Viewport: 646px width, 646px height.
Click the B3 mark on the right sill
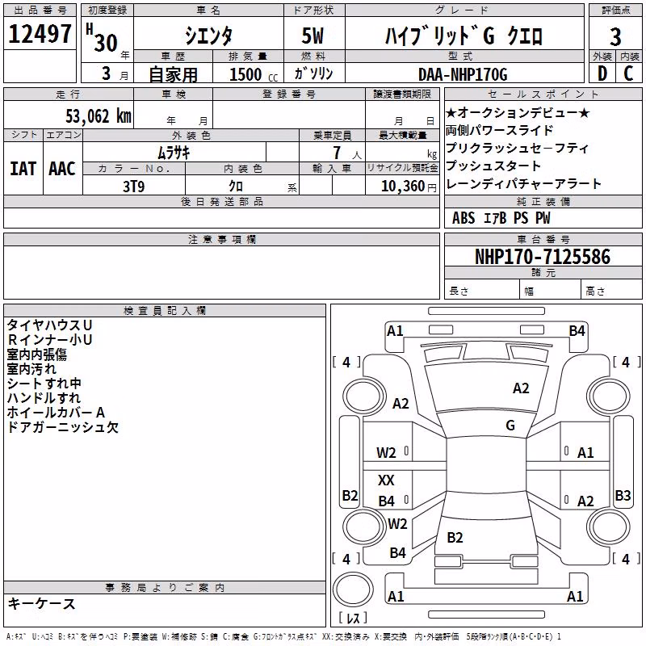[623, 495]
